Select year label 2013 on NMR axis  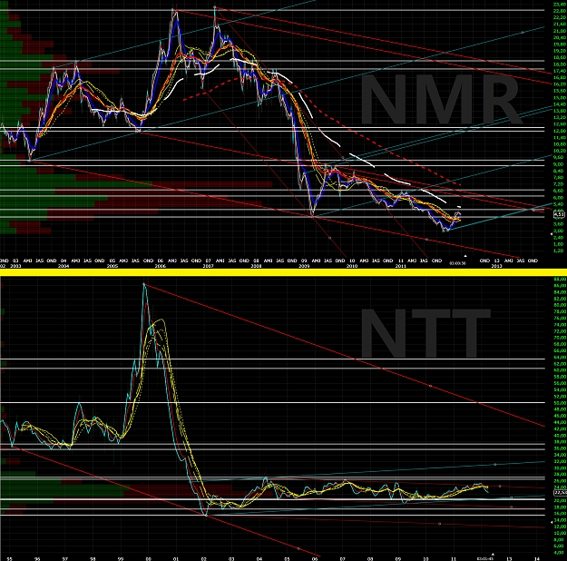click(x=496, y=266)
